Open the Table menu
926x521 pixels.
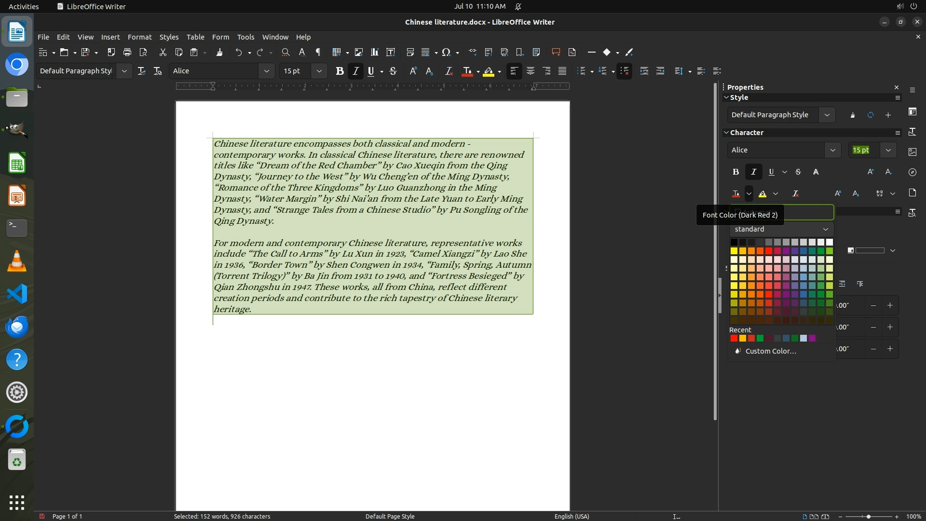tap(195, 37)
